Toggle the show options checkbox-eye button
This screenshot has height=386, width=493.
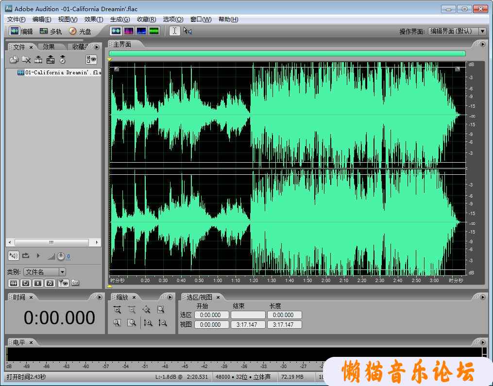pos(91,59)
